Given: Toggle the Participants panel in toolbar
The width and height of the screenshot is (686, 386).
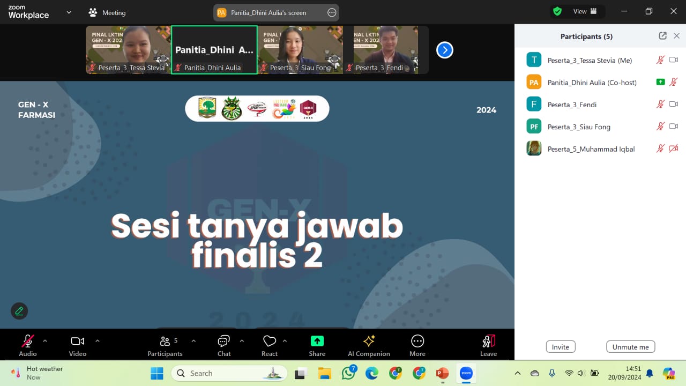Looking at the screenshot, I should coord(165,345).
